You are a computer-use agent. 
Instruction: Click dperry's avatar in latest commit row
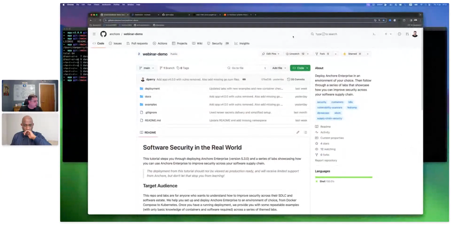point(143,79)
